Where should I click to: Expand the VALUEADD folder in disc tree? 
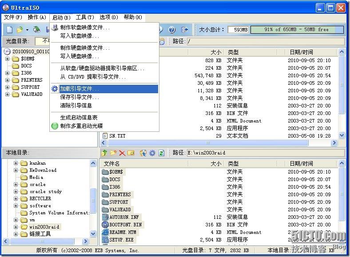tap(8, 95)
